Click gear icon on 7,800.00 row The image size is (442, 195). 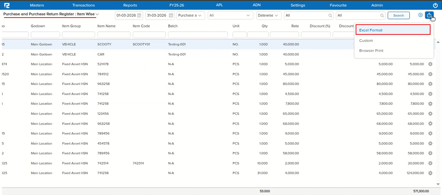[430, 104]
